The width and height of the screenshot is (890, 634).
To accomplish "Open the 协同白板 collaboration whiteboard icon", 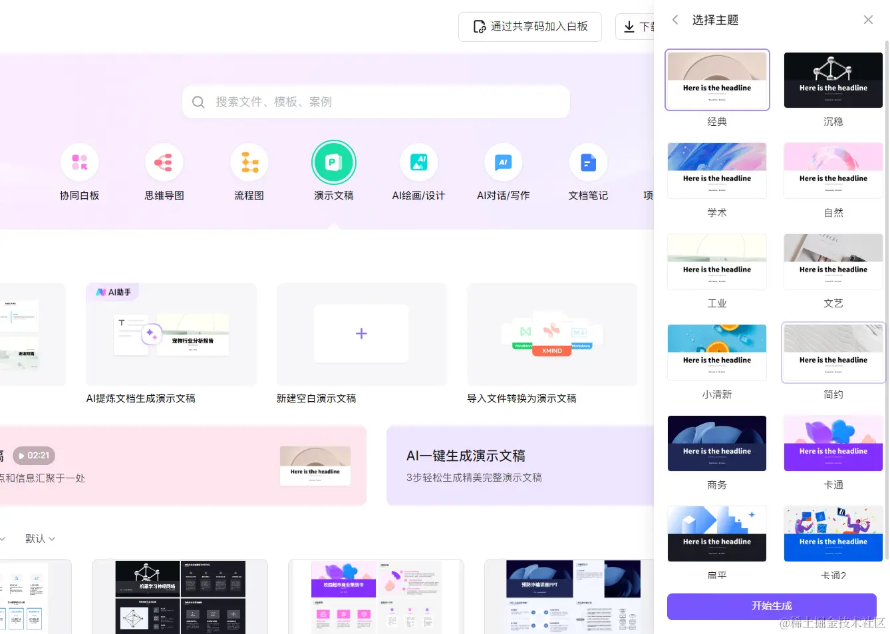I will click(80, 162).
